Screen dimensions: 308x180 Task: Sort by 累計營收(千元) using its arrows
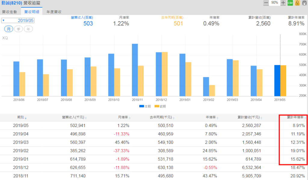click(261, 118)
